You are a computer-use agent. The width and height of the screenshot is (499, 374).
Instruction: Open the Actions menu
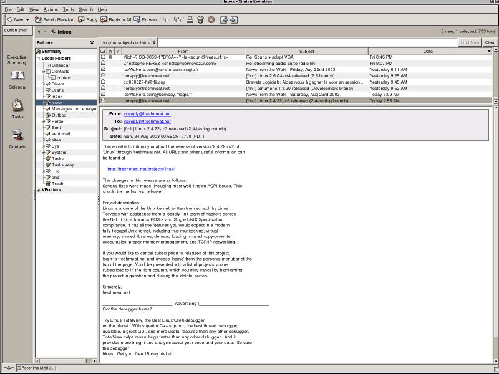pos(51,9)
